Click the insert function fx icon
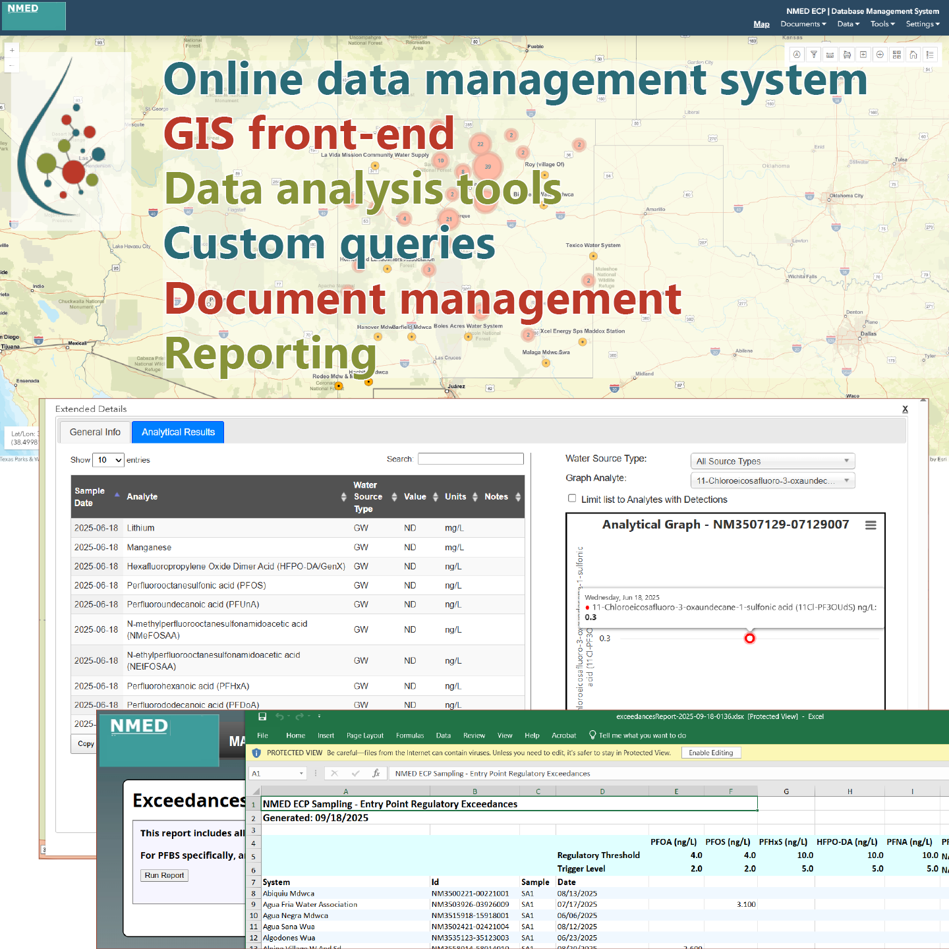This screenshot has height=949, width=949. click(376, 773)
